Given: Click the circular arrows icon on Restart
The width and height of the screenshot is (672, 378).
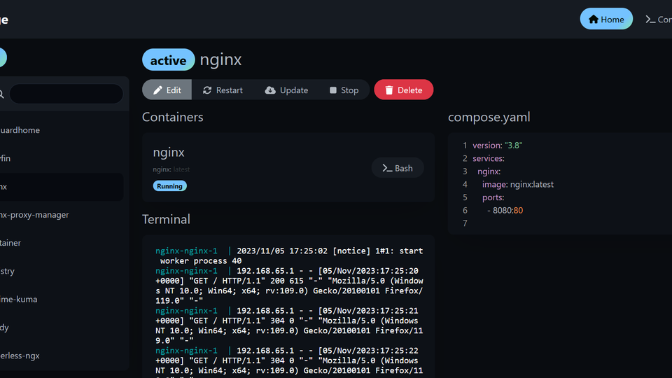Looking at the screenshot, I should tap(207, 90).
